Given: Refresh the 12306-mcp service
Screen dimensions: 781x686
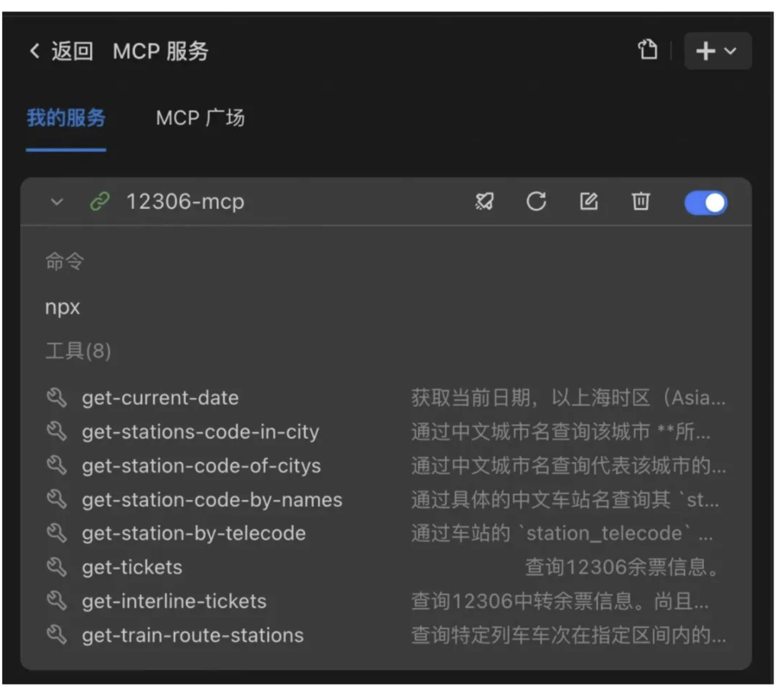Looking at the screenshot, I should [536, 201].
